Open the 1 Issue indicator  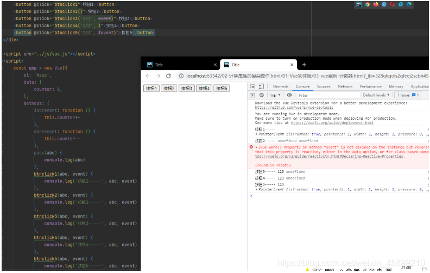pos(408,95)
